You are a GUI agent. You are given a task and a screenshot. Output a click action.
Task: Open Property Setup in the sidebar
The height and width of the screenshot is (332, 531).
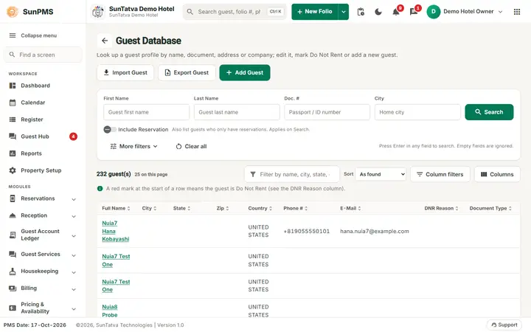click(43, 170)
